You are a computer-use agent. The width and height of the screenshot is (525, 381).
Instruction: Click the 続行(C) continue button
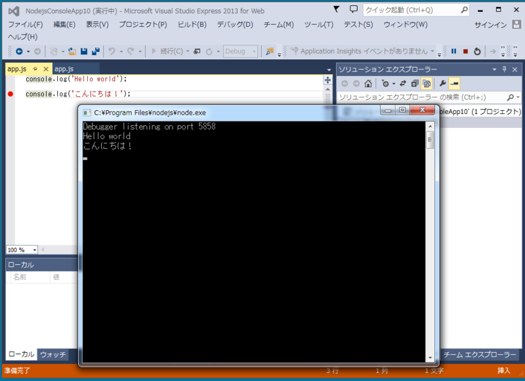[x=167, y=51]
